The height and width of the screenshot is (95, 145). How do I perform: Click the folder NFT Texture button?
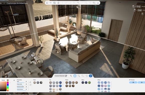click(x=141, y=82)
